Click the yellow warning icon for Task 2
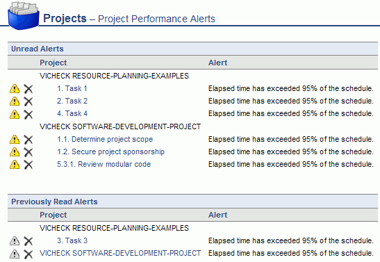 click(15, 101)
